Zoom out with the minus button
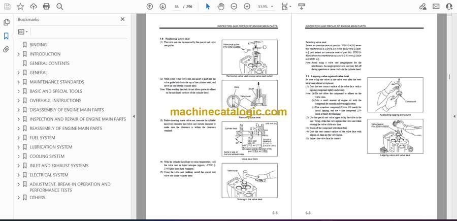 tap(234, 7)
